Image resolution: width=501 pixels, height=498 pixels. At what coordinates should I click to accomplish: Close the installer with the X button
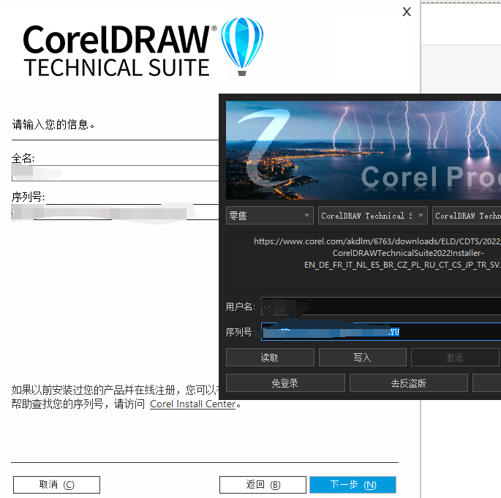click(407, 12)
